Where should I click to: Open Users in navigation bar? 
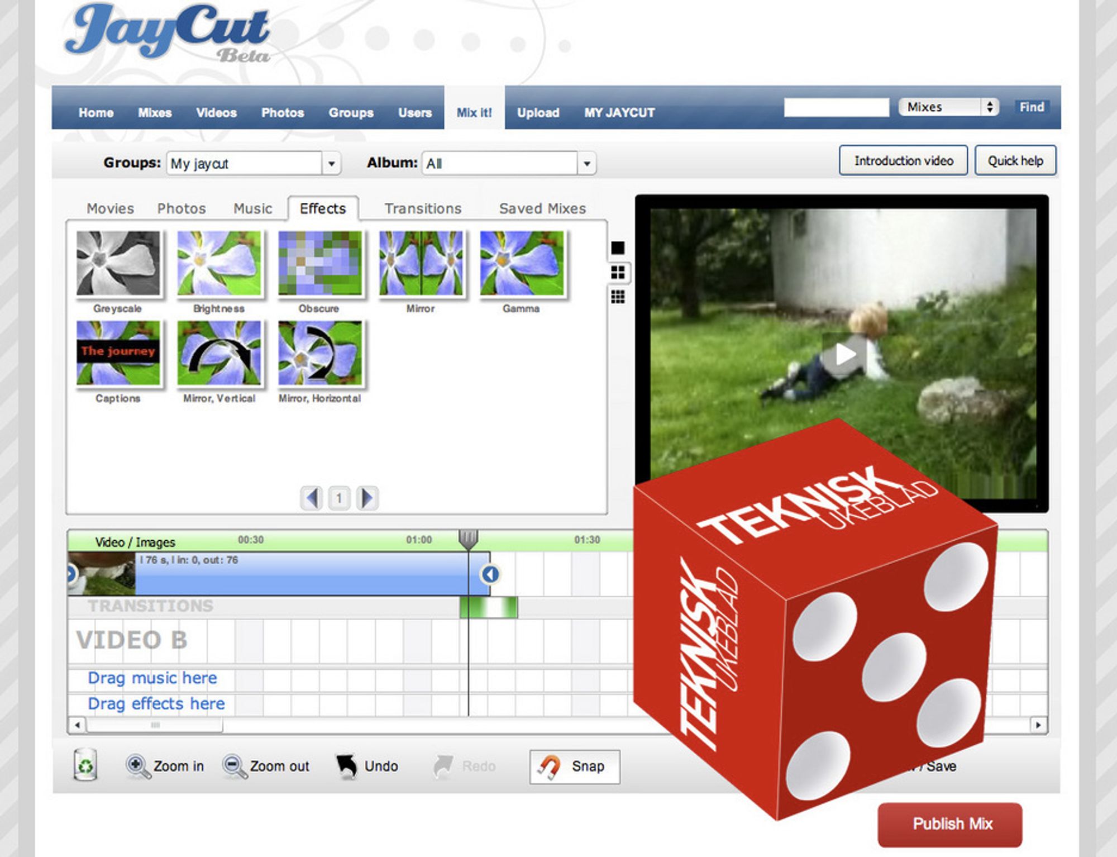pos(415,113)
